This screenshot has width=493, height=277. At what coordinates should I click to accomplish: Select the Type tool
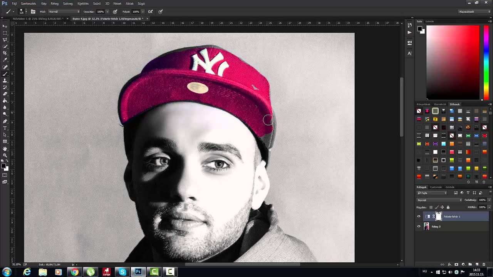tap(5, 128)
